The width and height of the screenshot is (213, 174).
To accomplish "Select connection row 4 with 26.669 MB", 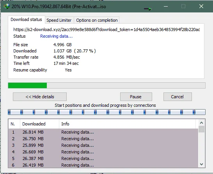I will click(x=103, y=152).
